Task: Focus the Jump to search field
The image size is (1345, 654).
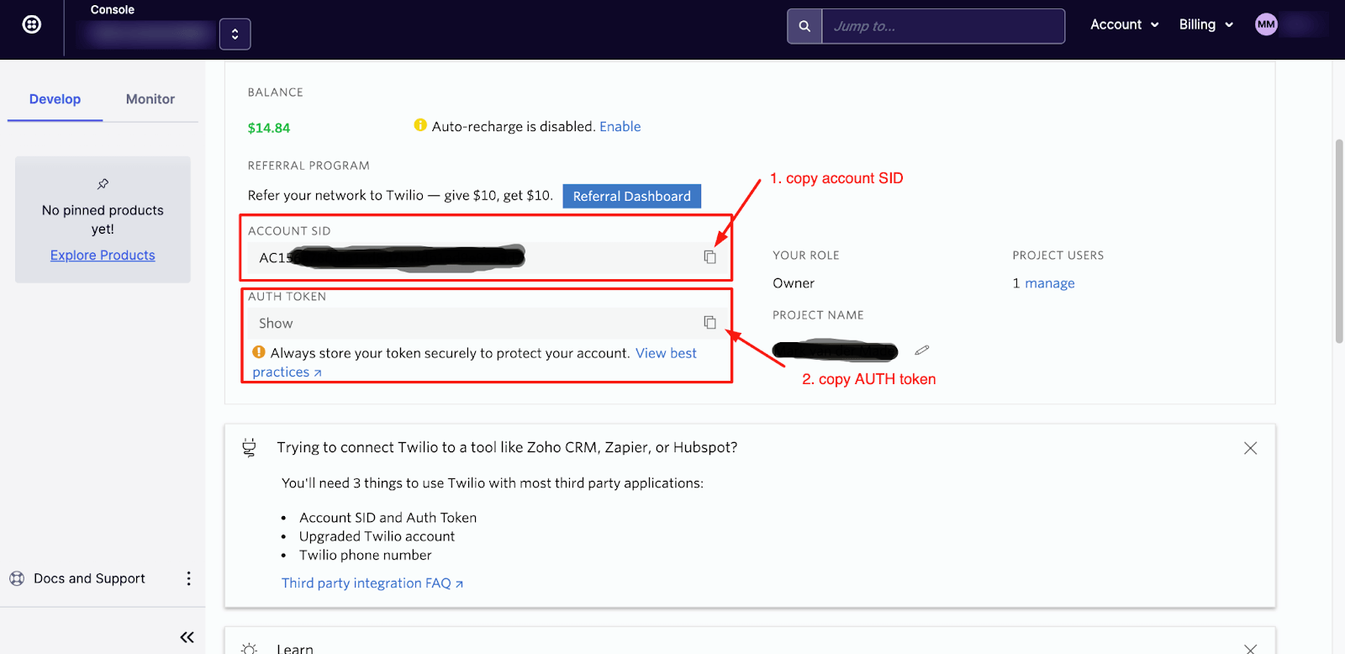Action: pos(943,26)
